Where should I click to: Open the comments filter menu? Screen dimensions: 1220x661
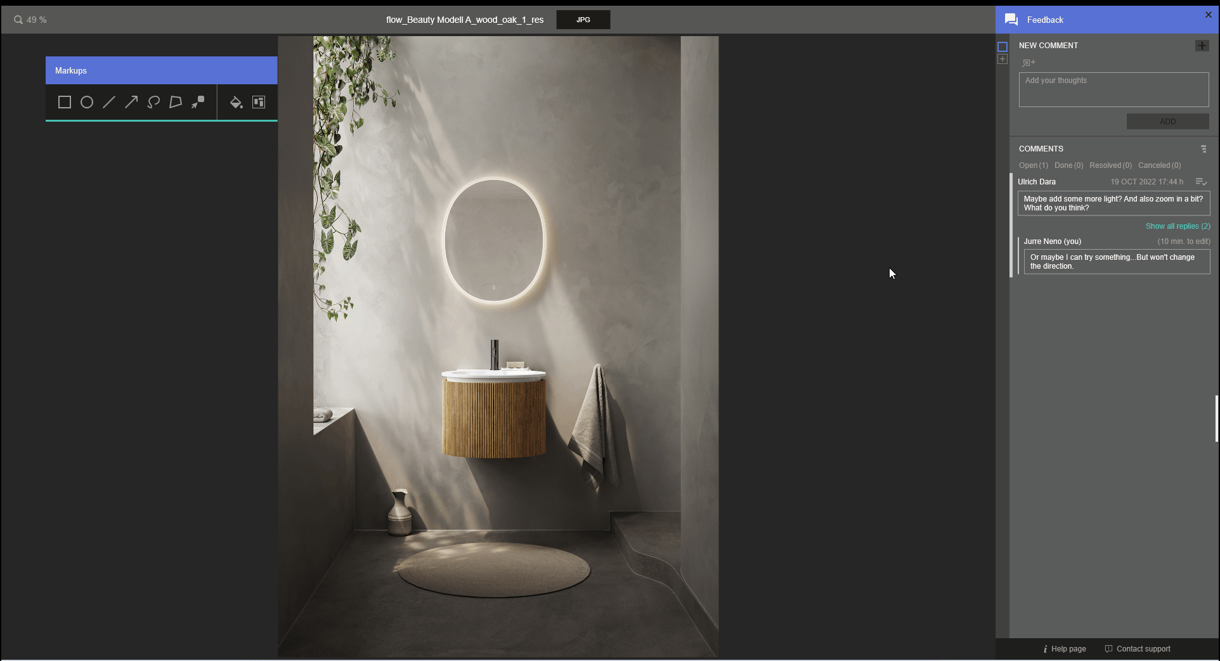pyautogui.click(x=1204, y=149)
